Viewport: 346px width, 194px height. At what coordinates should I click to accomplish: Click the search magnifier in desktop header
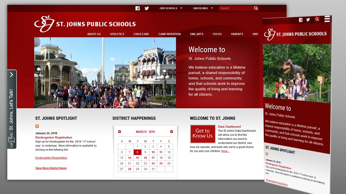point(256,8)
